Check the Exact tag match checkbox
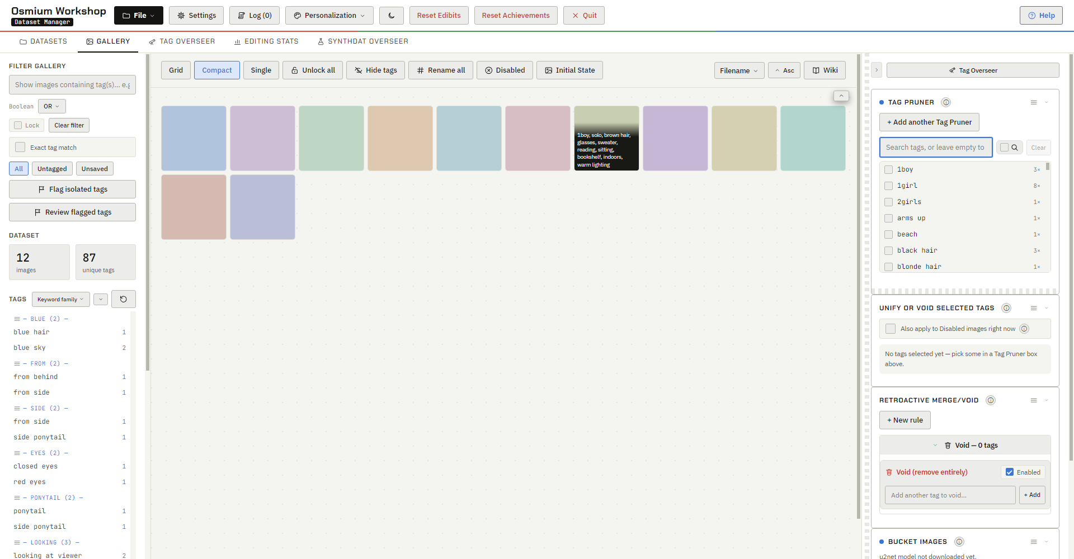1074x559 pixels. [20, 147]
